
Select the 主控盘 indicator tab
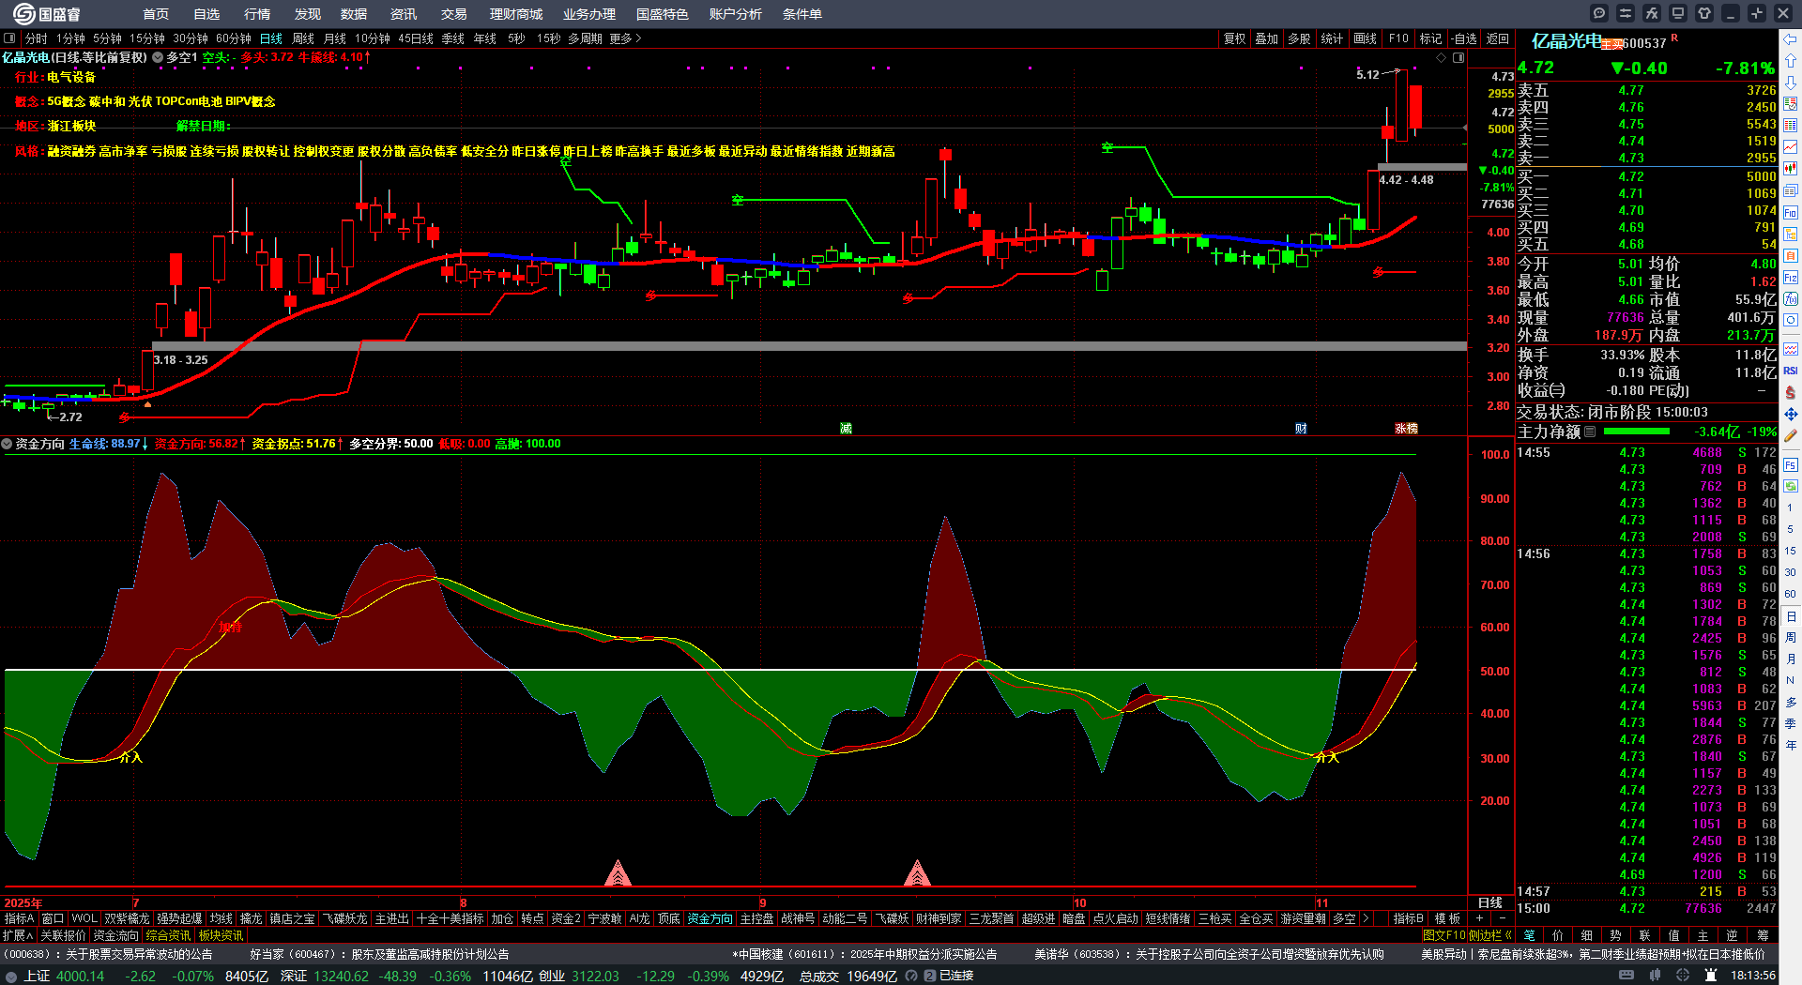[756, 918]
